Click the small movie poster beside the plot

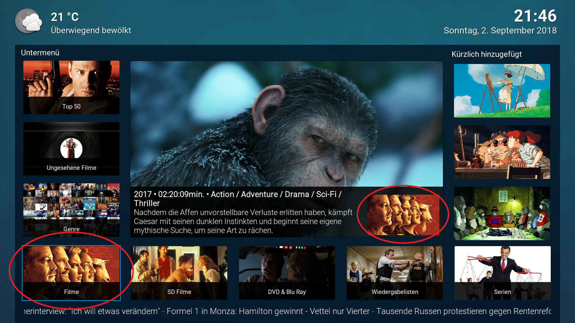pos(403,215)
